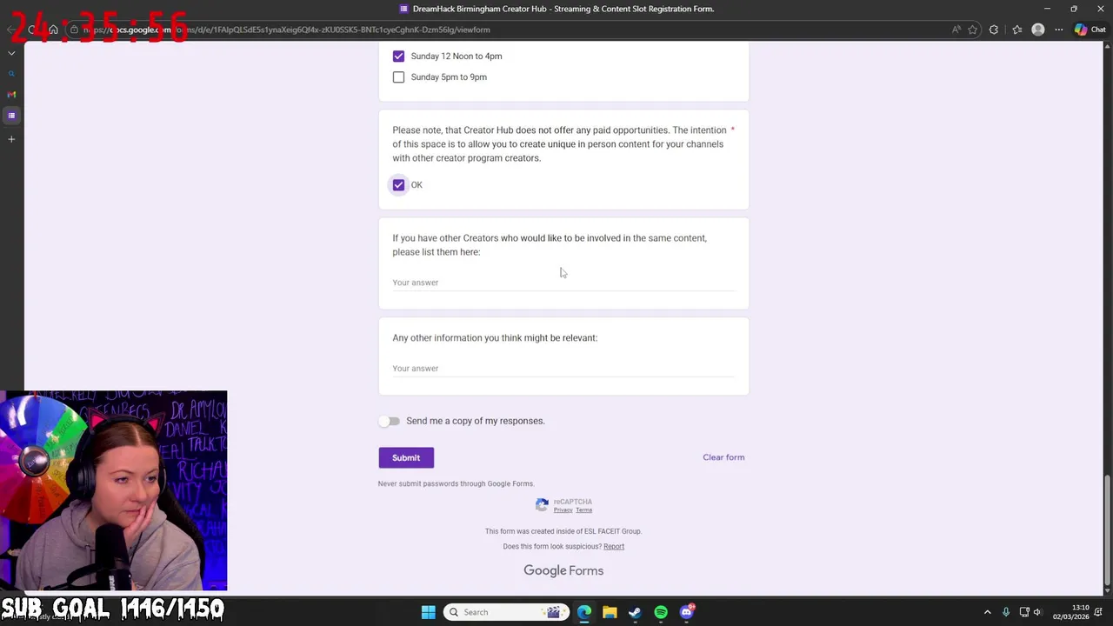Report this suspicious form link
This screenshot has height=626, width=1113.
[614, 547]
